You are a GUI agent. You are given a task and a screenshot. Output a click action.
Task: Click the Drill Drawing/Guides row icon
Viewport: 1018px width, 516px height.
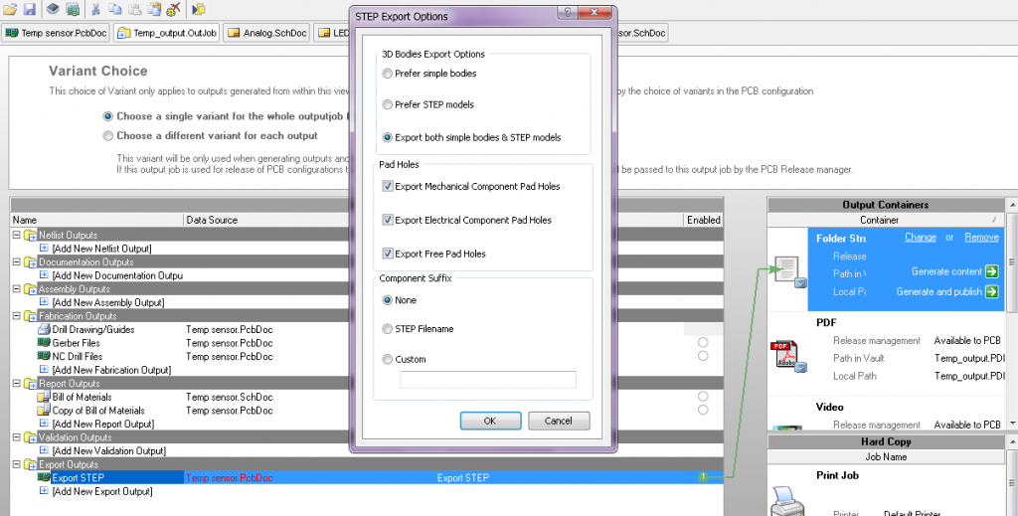click(44, 329)
